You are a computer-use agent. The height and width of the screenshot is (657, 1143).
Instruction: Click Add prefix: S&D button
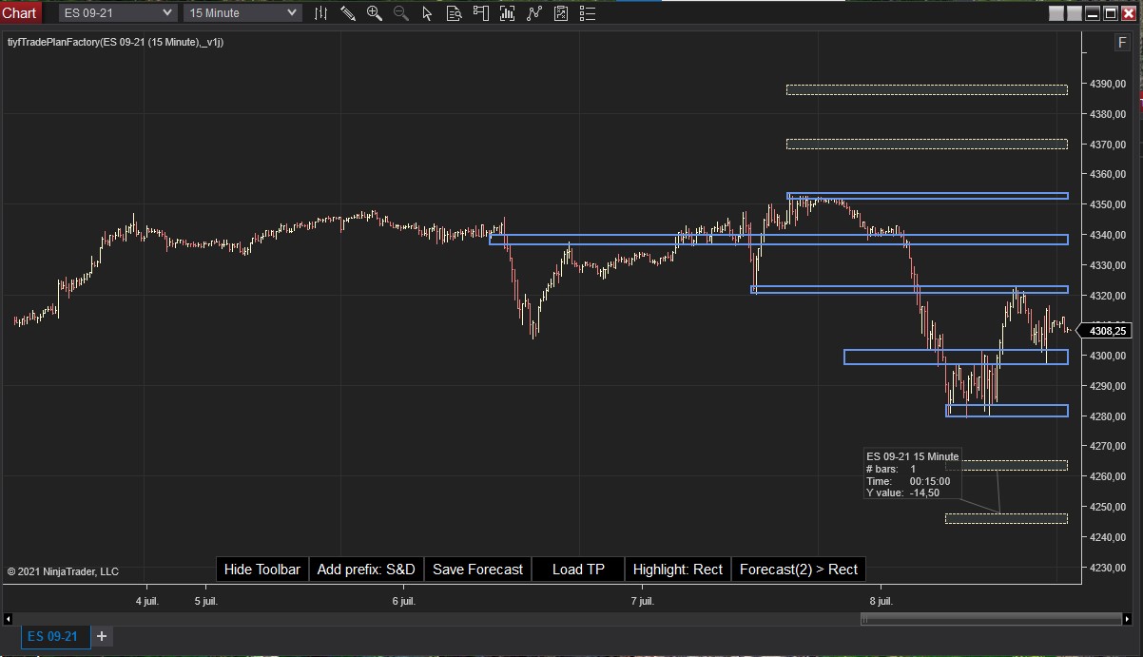366,570
